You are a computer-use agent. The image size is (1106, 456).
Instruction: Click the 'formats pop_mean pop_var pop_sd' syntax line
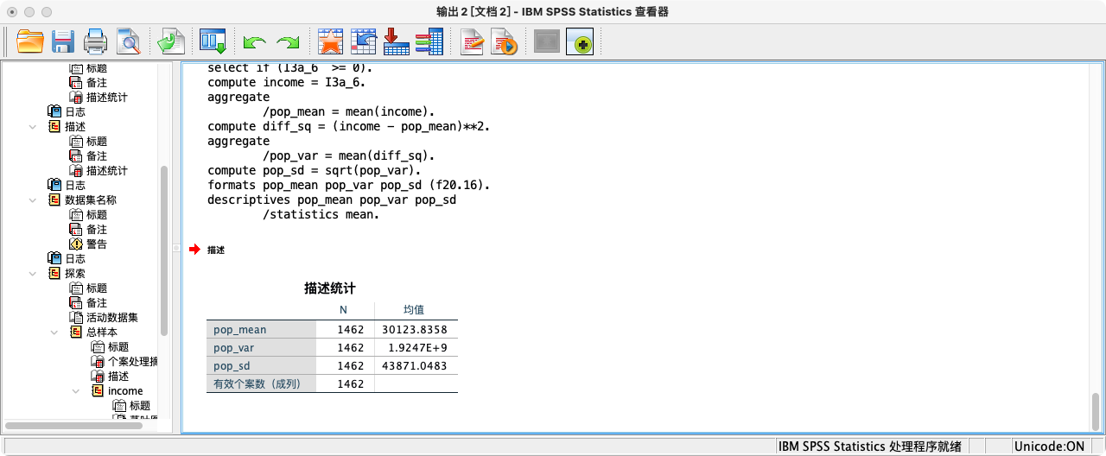click(x=349, y=186)
